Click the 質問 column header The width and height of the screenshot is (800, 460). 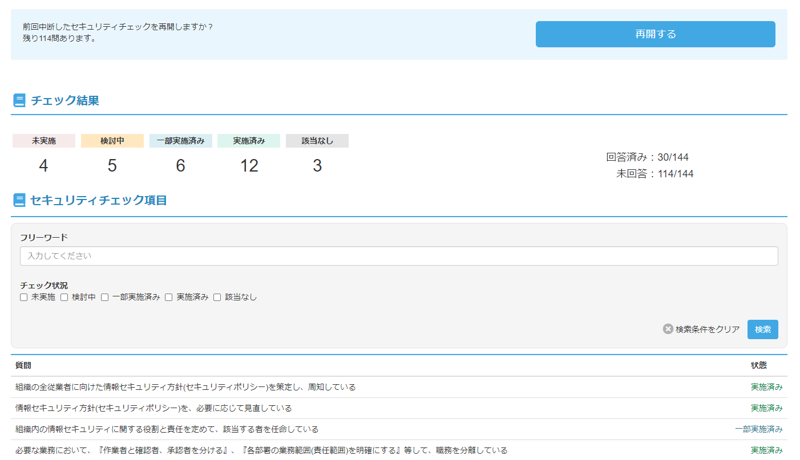pyautogui.click(x=23, y=365)
